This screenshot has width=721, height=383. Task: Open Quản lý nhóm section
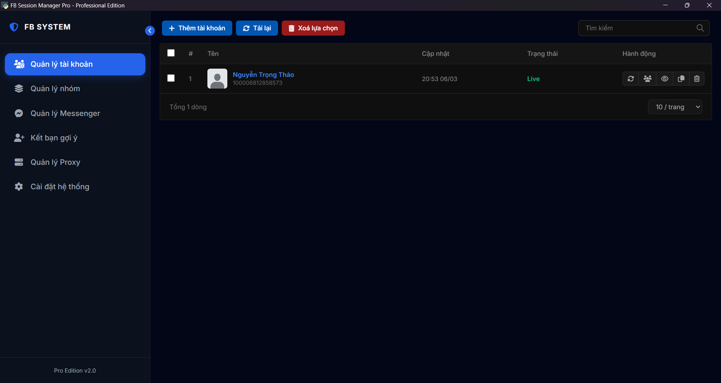[x=75, y=89]
